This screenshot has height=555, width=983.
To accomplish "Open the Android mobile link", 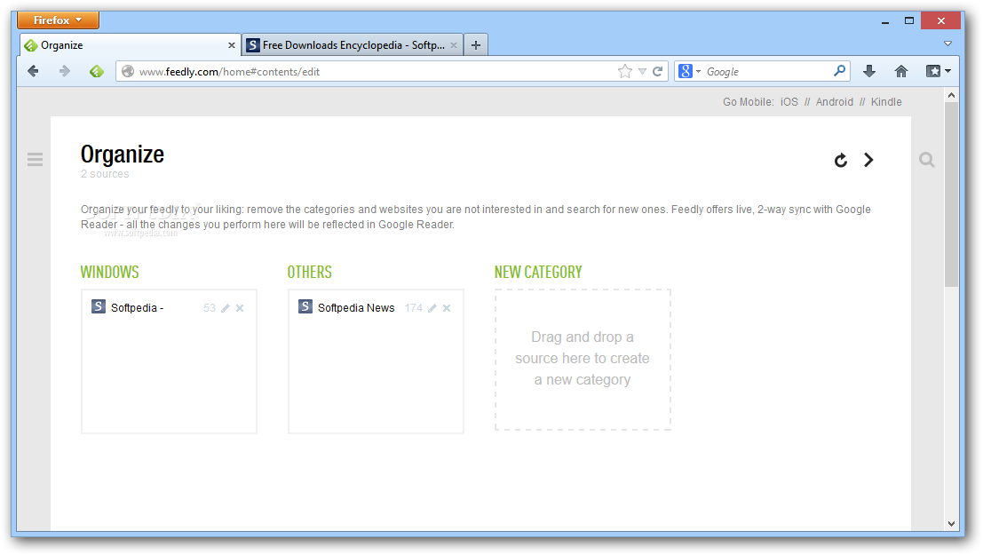I will pyautogui.click(x=835, y=101).
